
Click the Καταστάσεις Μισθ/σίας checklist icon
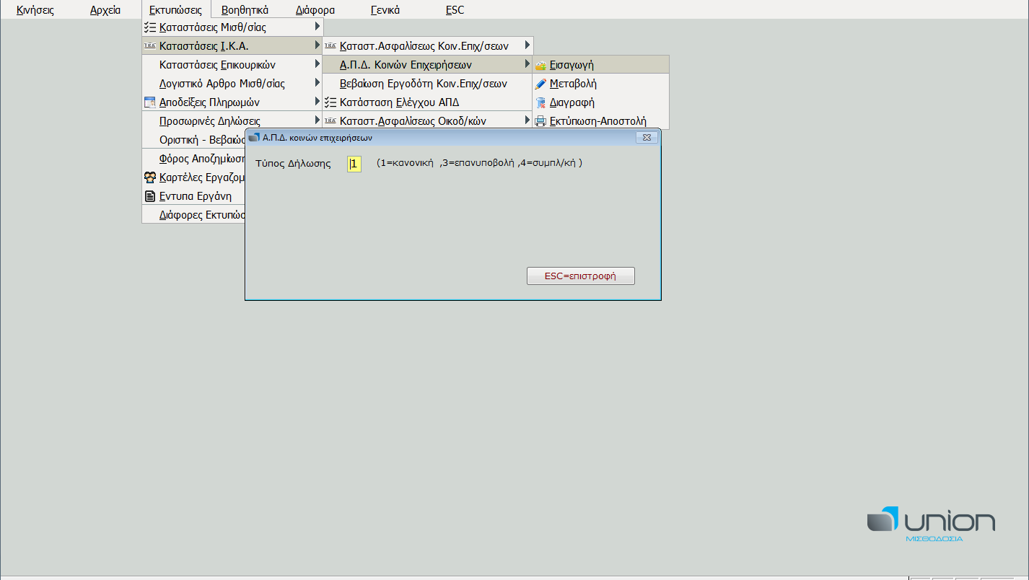[150, 27]
